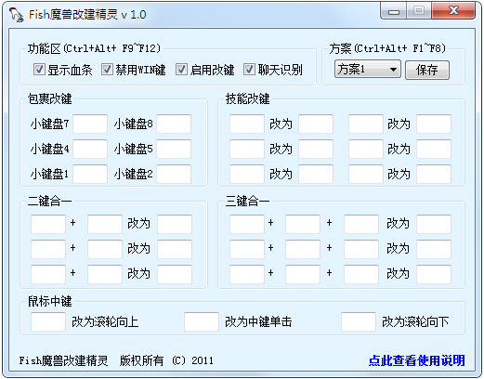Screen dimensions: 484x379
Task: Toggle the 禁用WIN键 checkbox
Action: click(x=107, y=70)
